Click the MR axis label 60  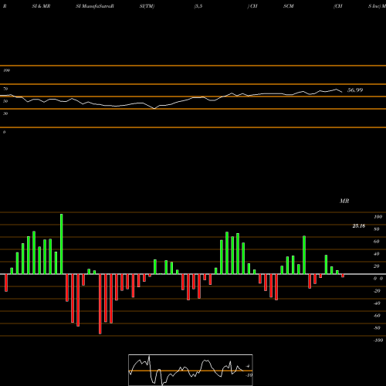377,242
